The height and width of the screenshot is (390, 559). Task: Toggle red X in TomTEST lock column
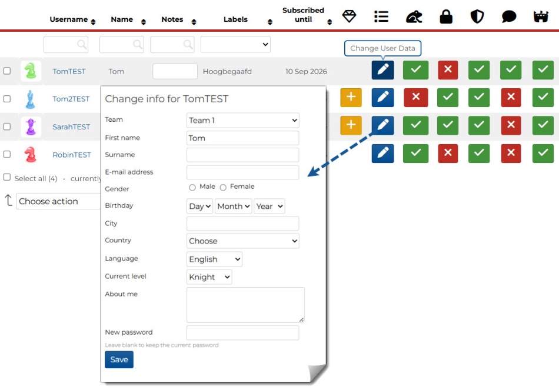click(x=448, y=70)
